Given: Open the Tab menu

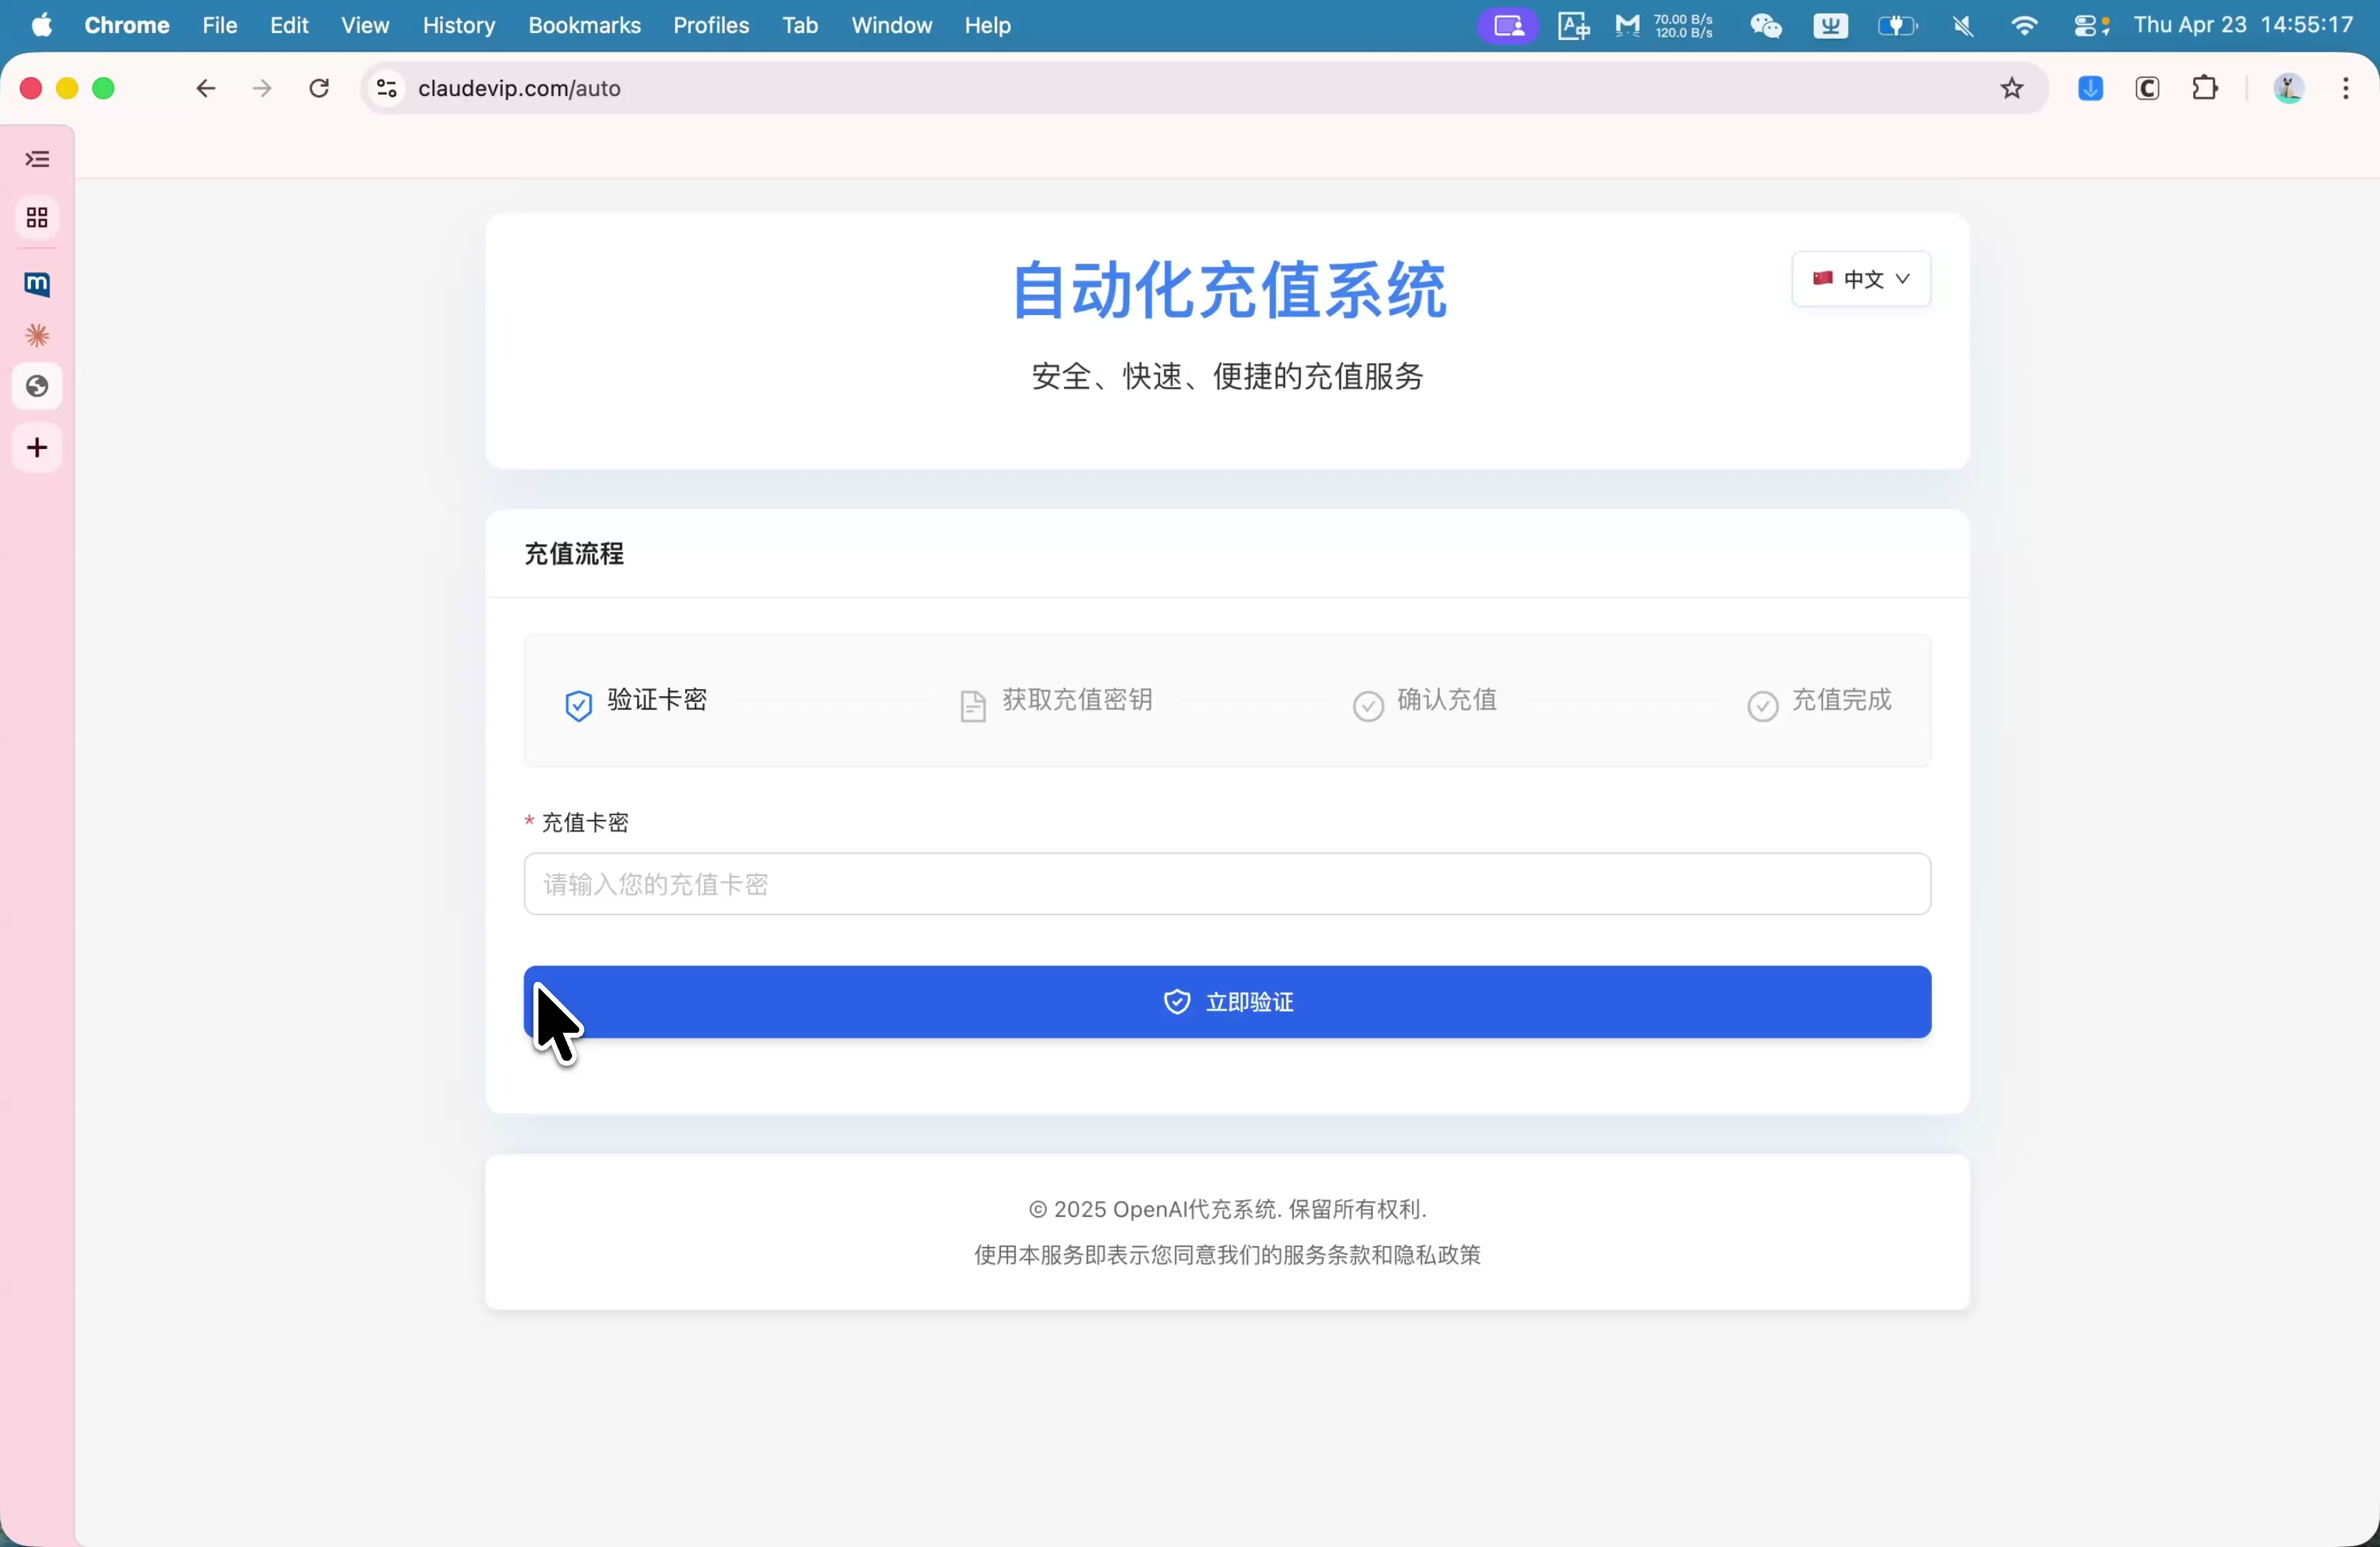Looking at the screenshot, I should (x=800, y=25).
